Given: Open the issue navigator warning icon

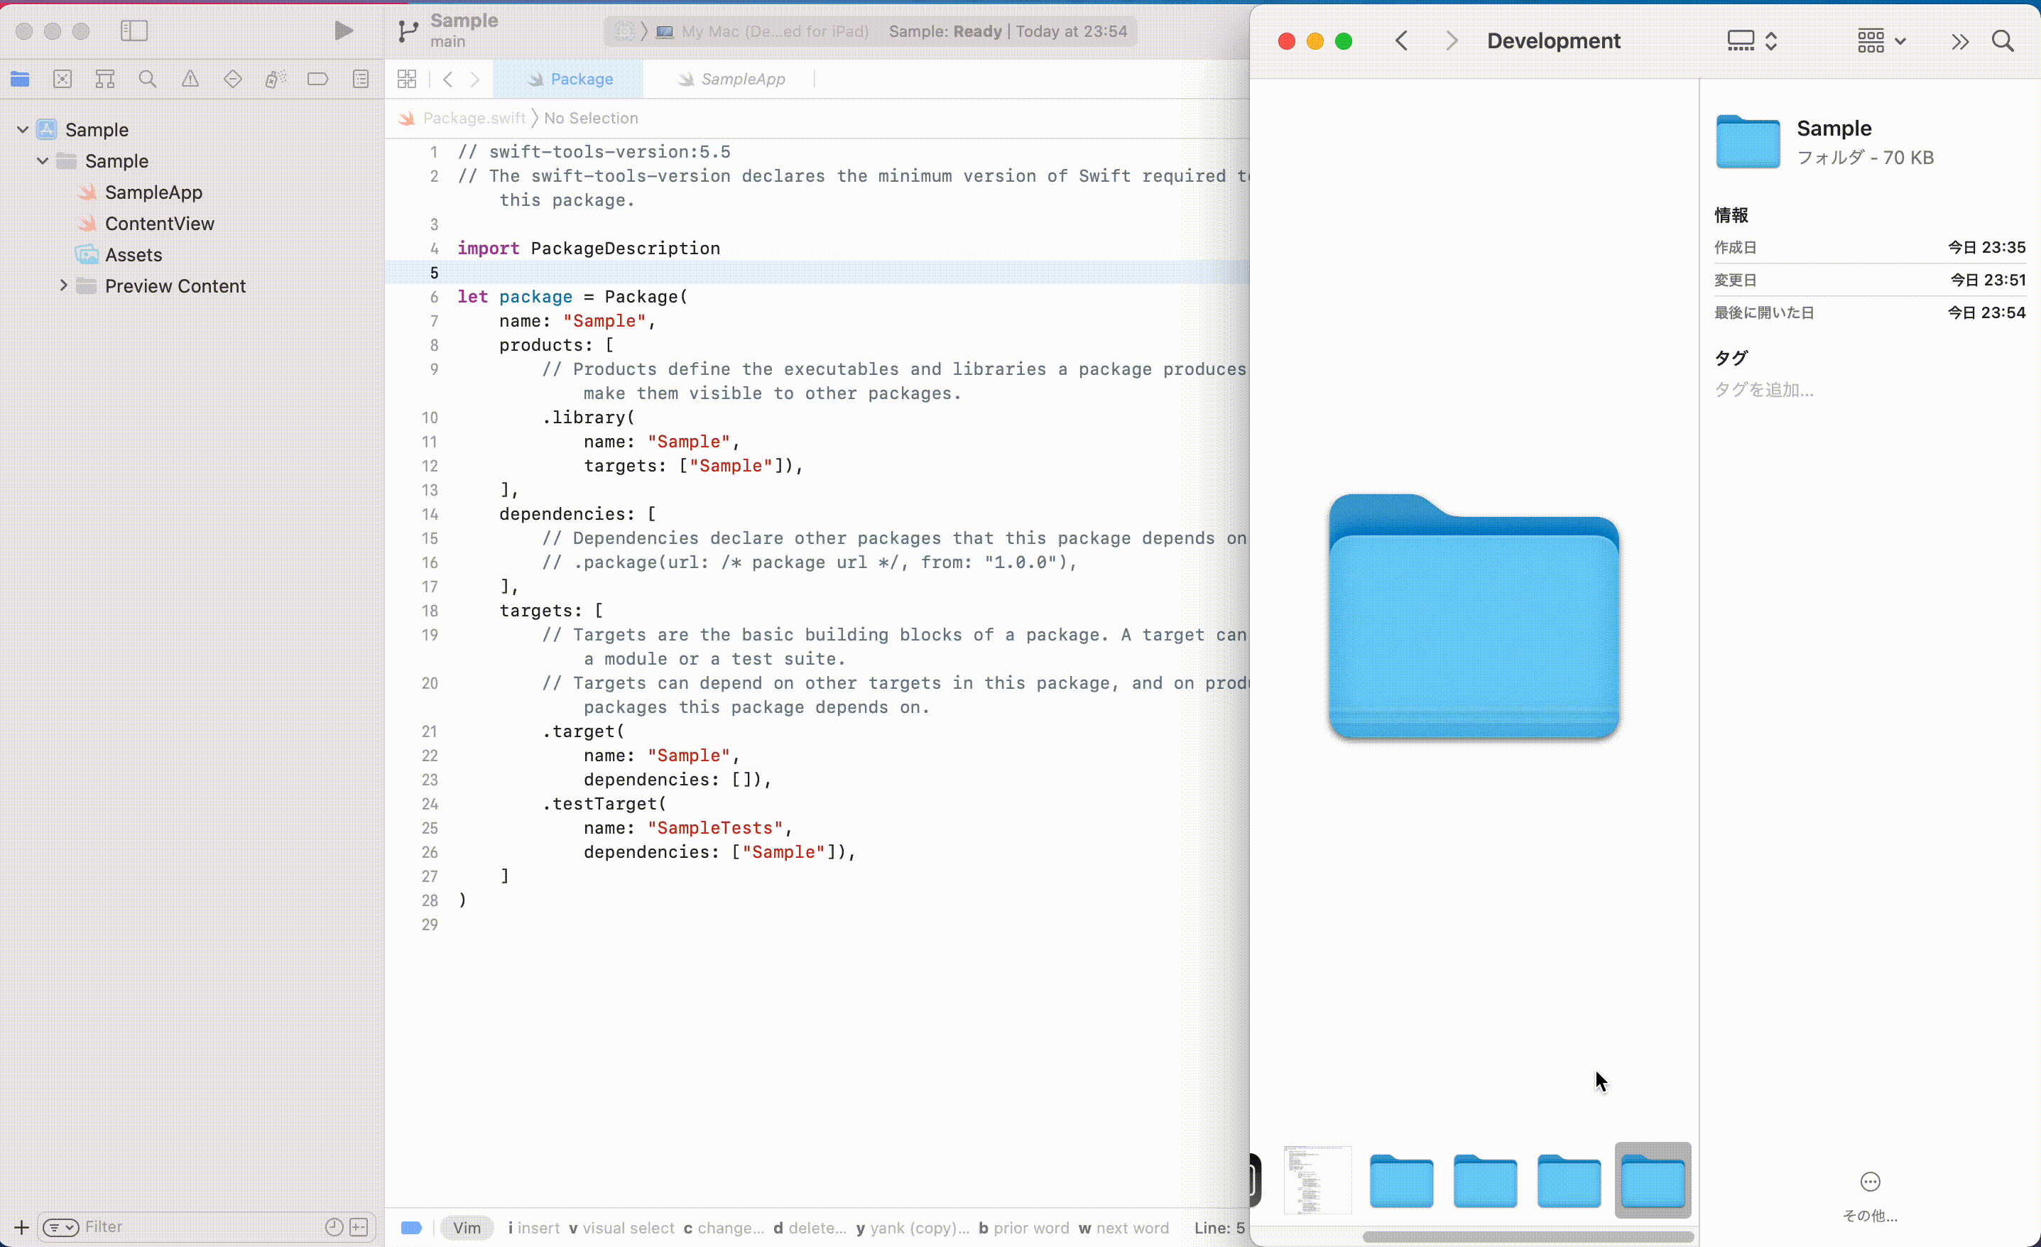Looking at the screenshot, I should pyautogui.click(x=190, y=79).
